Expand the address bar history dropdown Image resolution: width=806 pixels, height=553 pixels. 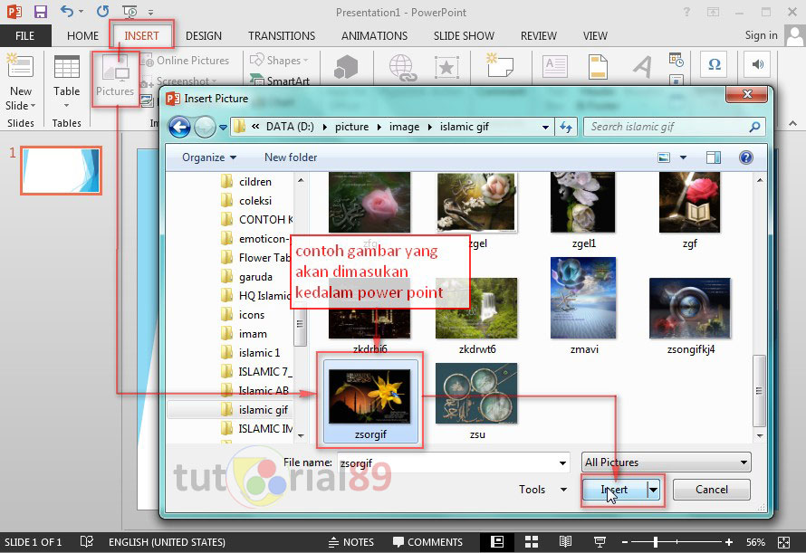545,127
